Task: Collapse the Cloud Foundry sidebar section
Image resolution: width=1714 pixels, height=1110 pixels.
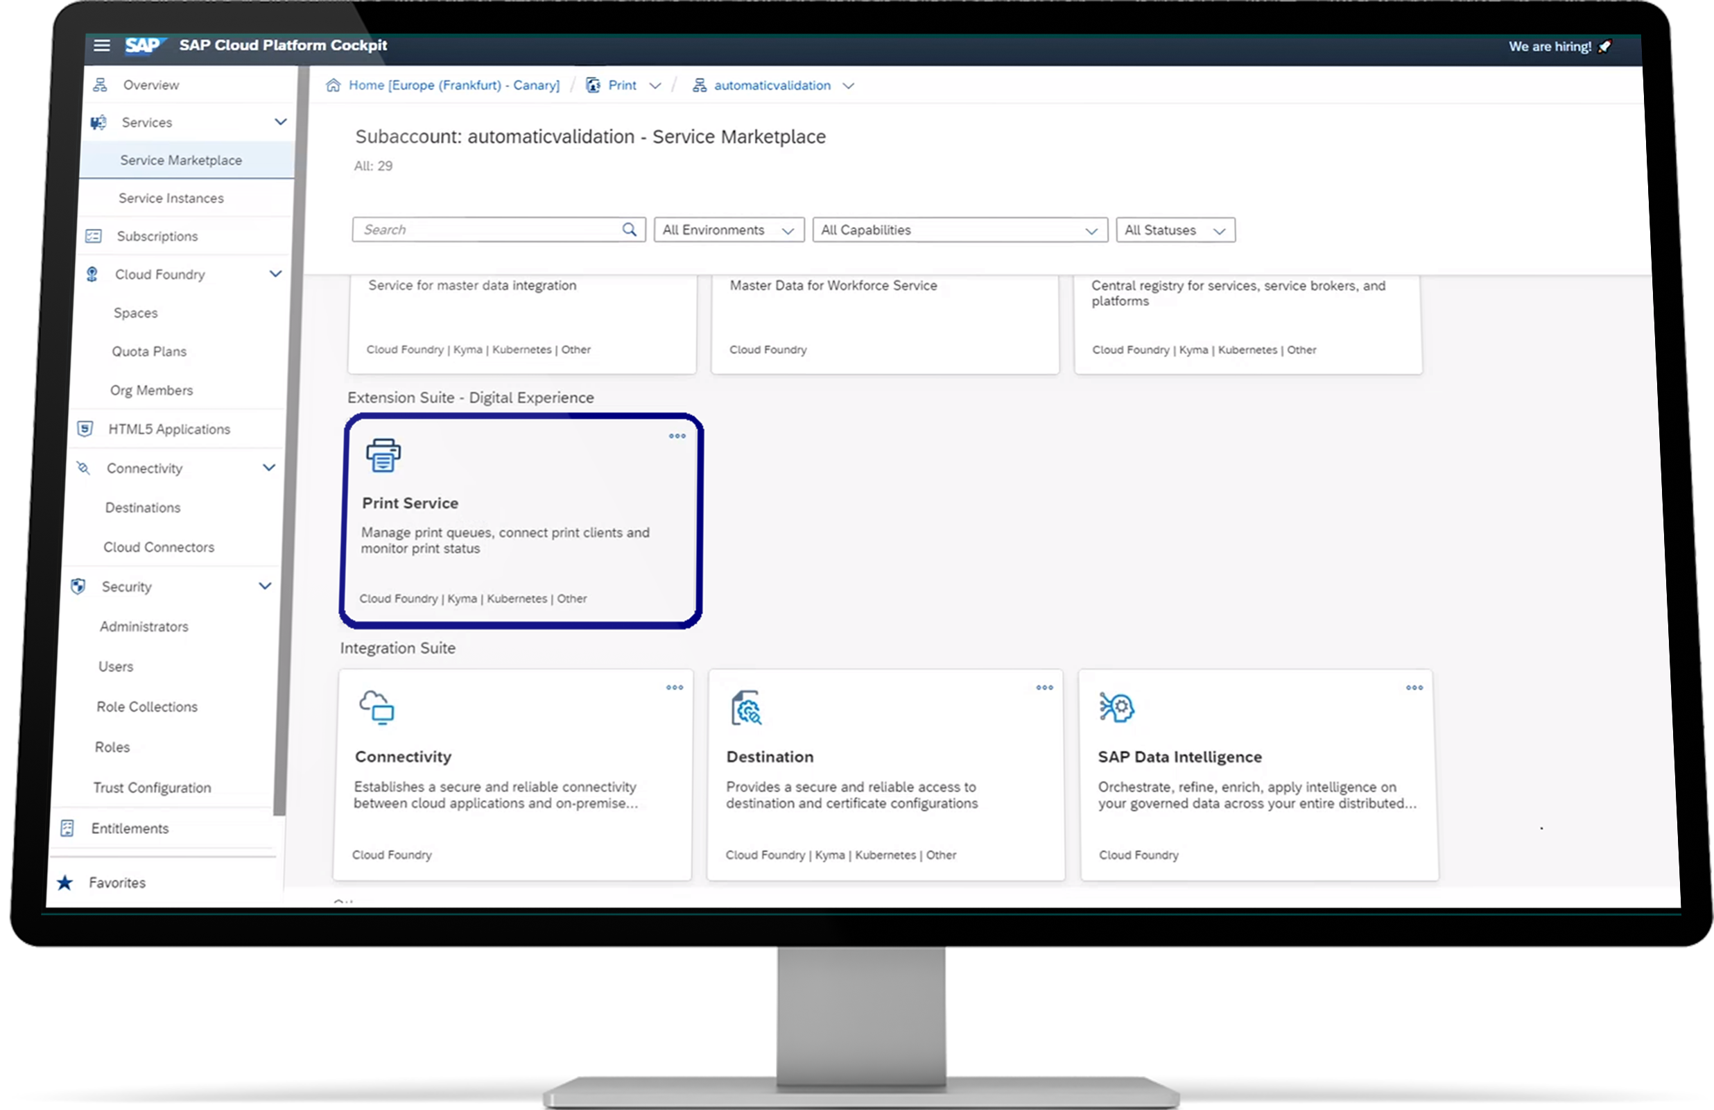Action: pyautogui.click(x=275, y=274)
